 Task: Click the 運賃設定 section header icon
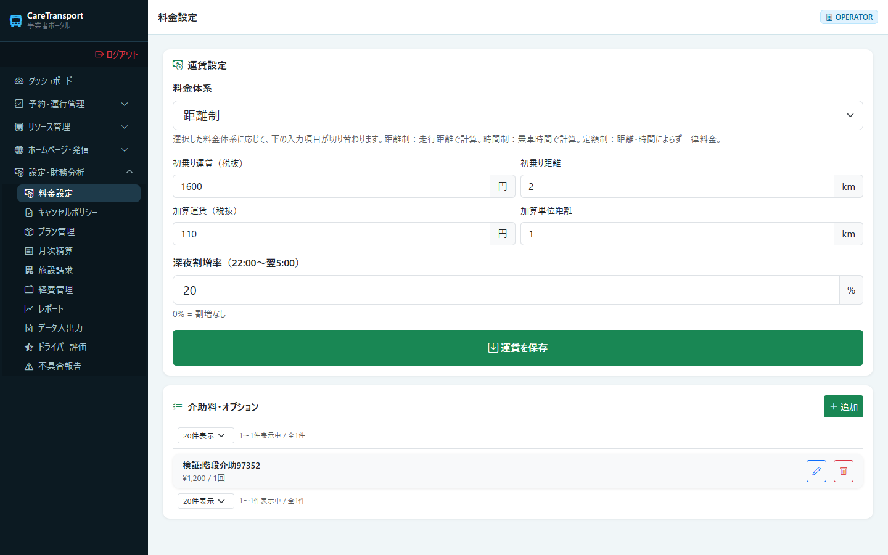[178, 65]
